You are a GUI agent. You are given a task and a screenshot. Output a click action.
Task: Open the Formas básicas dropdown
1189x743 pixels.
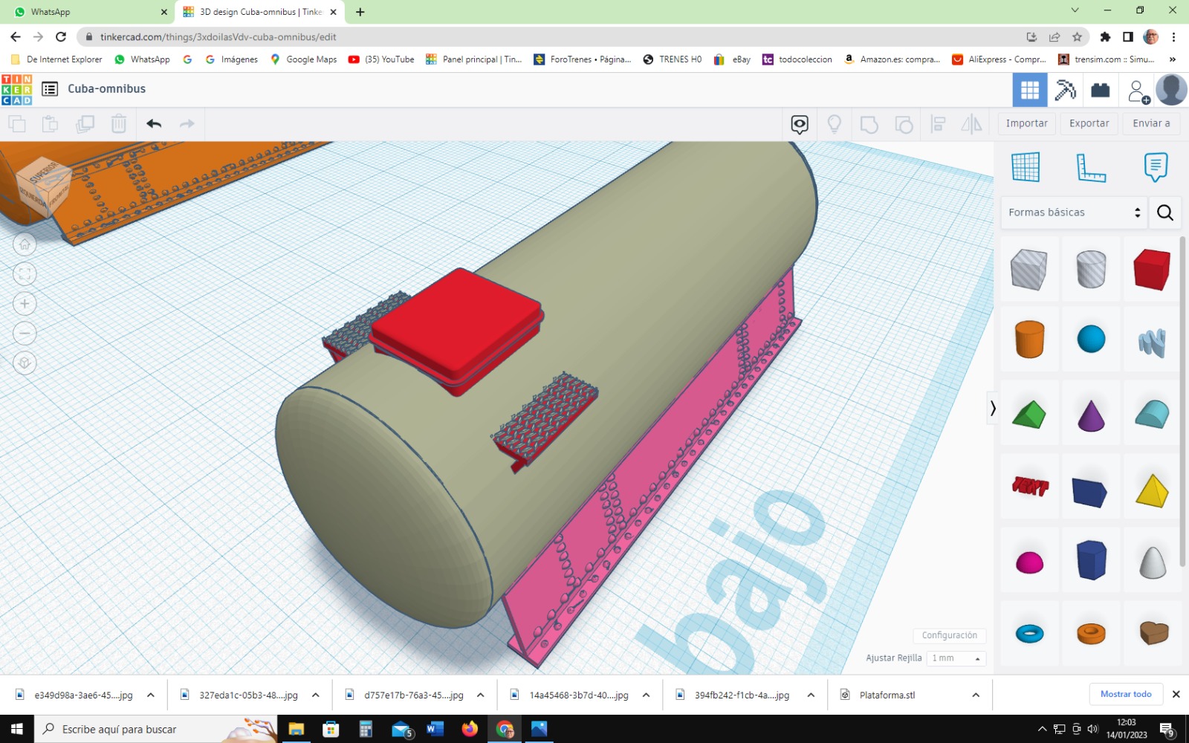pyautogui.click(x=1074, y=212)
